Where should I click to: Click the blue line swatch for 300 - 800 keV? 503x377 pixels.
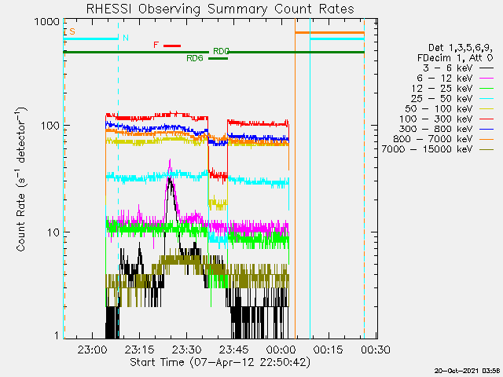click(486, 129)
